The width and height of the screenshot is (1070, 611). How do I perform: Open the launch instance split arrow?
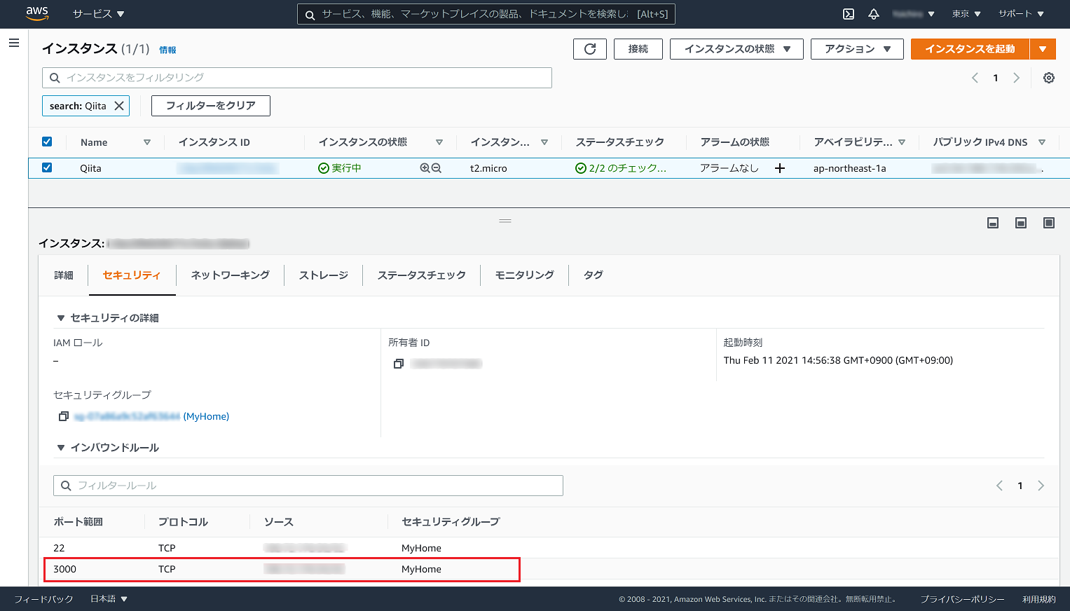(x=1043, y=49)
